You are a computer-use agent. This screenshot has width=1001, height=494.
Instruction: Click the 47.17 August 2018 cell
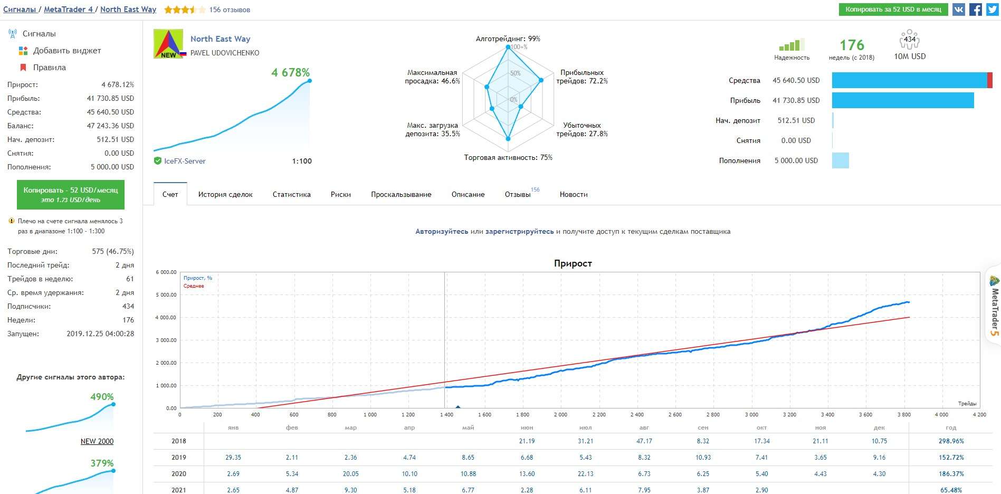pos(644,441)
